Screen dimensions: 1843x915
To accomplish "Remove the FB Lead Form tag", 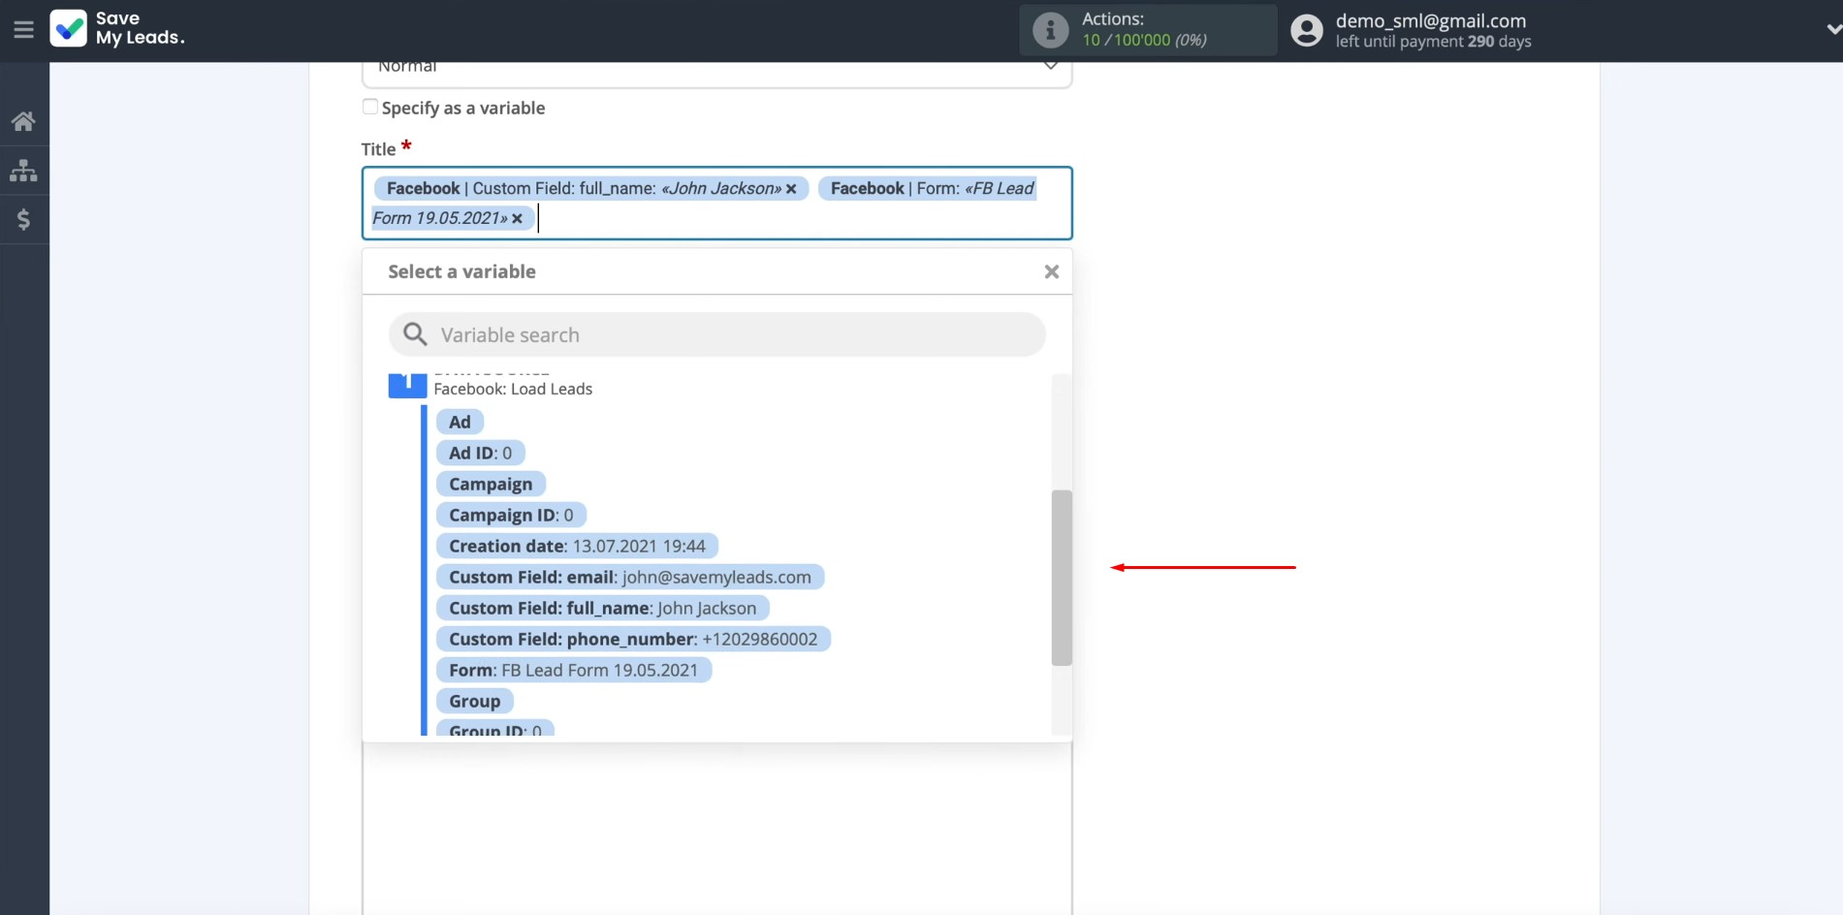I will [x=517, y=219].
